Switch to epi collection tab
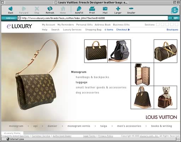 (x=35, y=126)
